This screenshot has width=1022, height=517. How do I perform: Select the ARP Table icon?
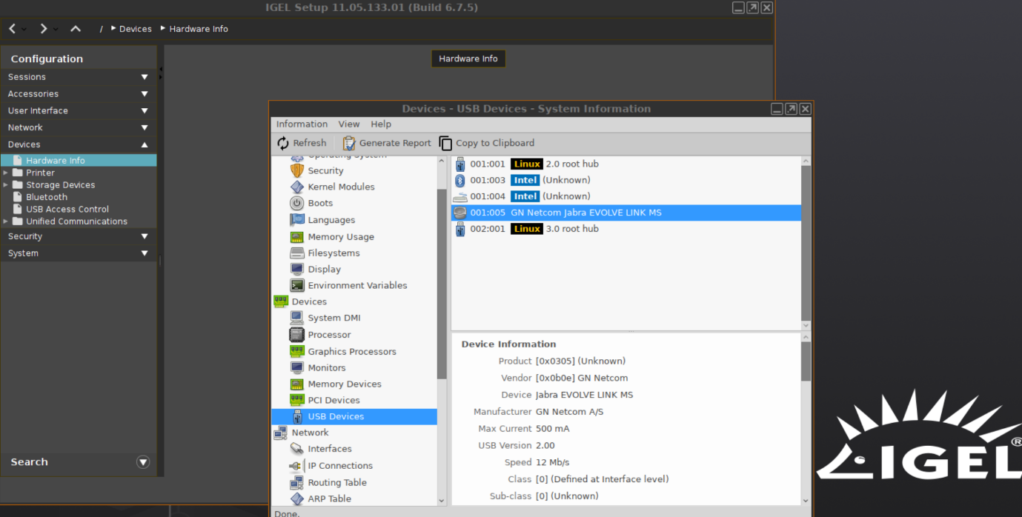pyautogui.click(x=297, y=498)
